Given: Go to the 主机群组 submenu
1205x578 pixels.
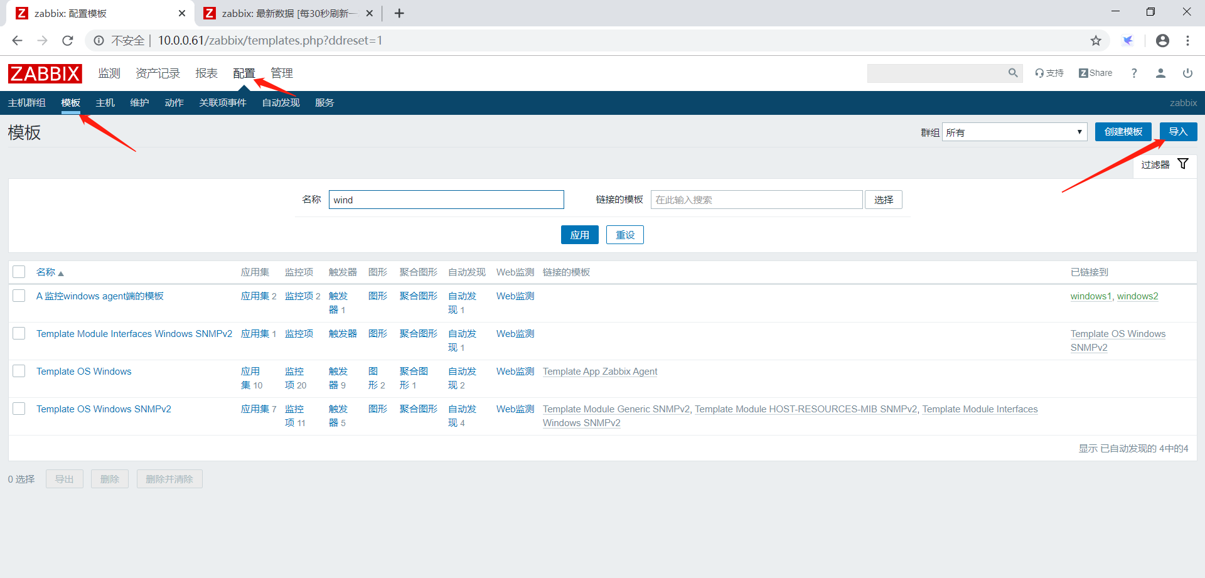Looking at the screenshot, I should click(x=27, y=103).
